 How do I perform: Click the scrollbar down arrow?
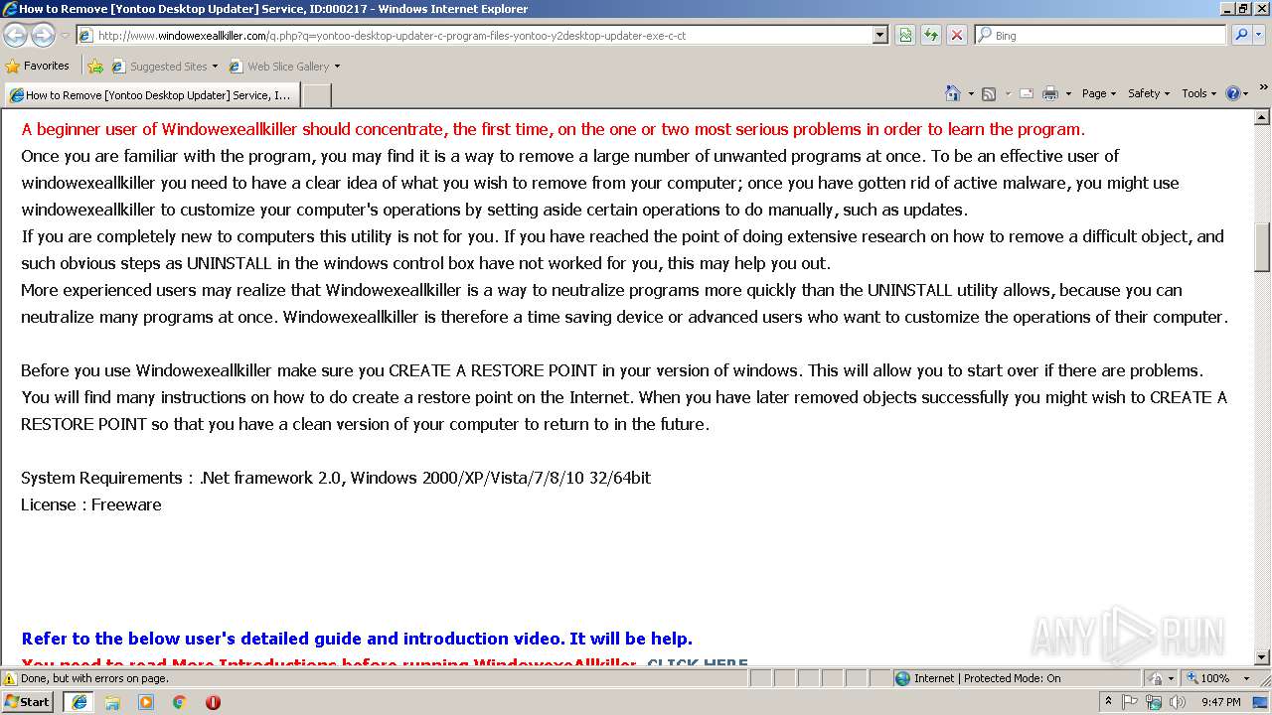point(1262,657)
